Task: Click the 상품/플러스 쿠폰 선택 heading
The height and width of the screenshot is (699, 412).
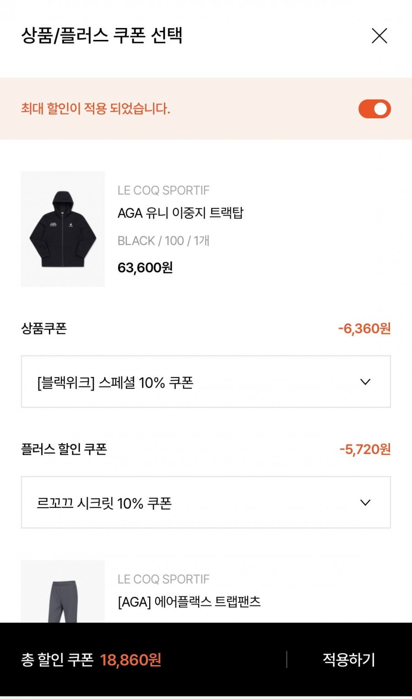Action: point(102,36)
